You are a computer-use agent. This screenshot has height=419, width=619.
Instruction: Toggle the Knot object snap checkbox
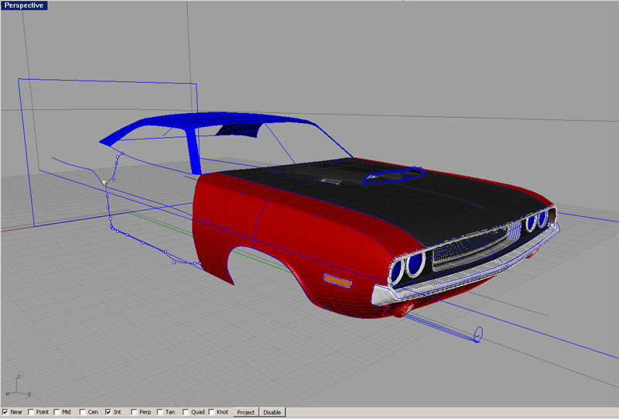[x=211, y=412]
